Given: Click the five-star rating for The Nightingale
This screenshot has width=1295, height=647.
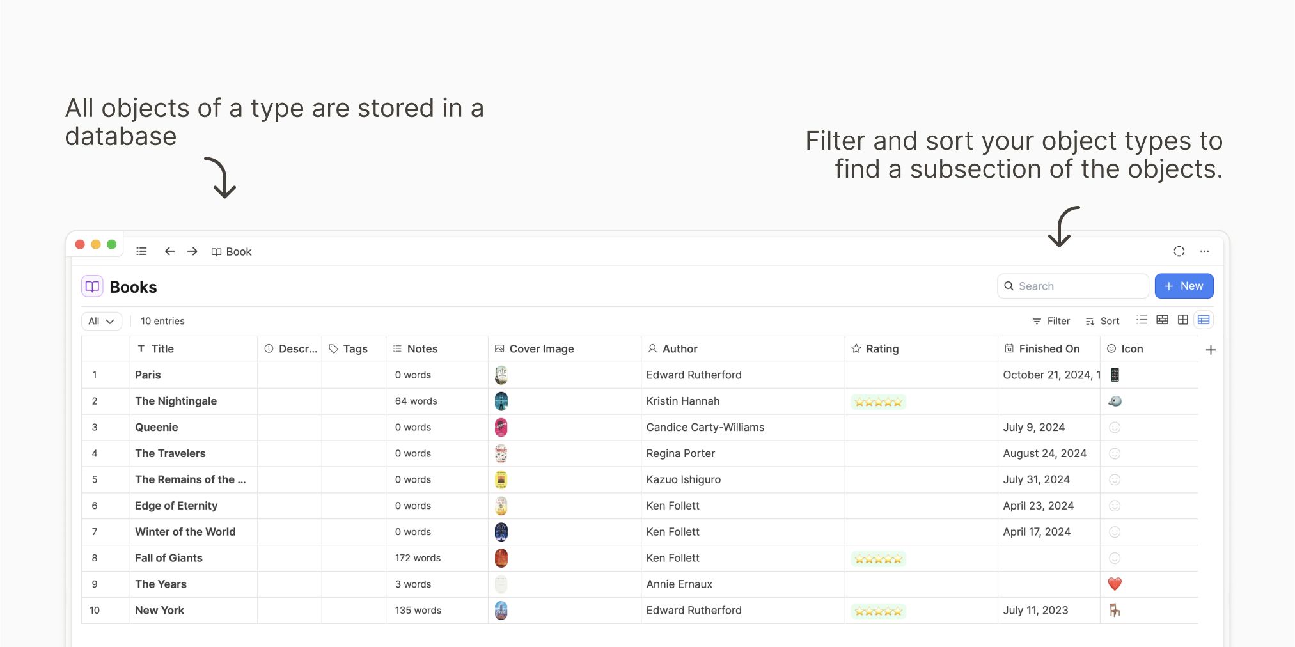Looking at the screenshot, I should [878, 401].
